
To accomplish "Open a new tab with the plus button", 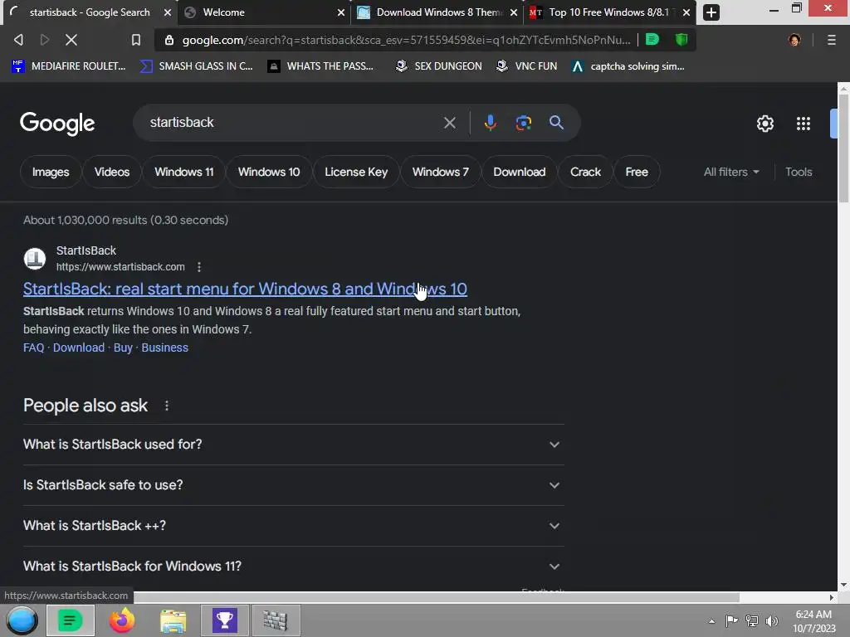I will (711, 12).
